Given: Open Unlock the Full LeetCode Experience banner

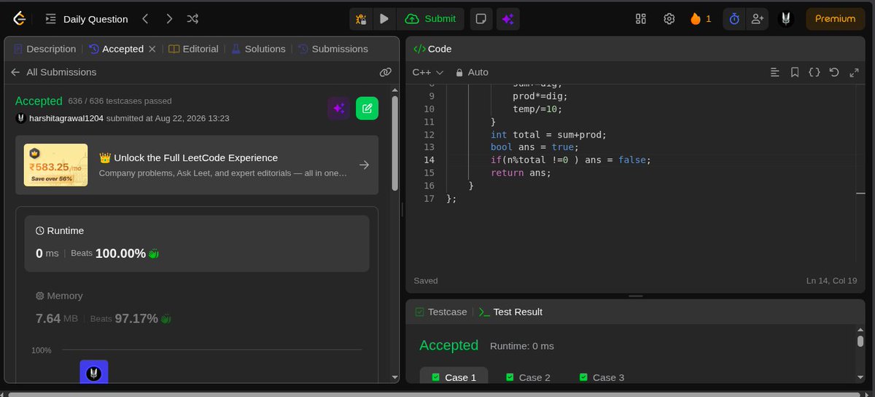Looking at the screenshot, I should [197, 165].
